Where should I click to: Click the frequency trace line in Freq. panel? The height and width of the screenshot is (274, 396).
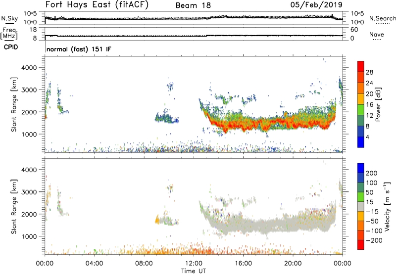tap(194, 36)
